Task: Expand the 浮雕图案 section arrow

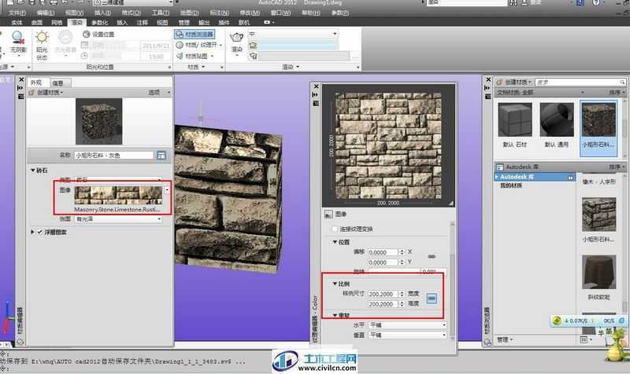Action: [x=32, y=232]
